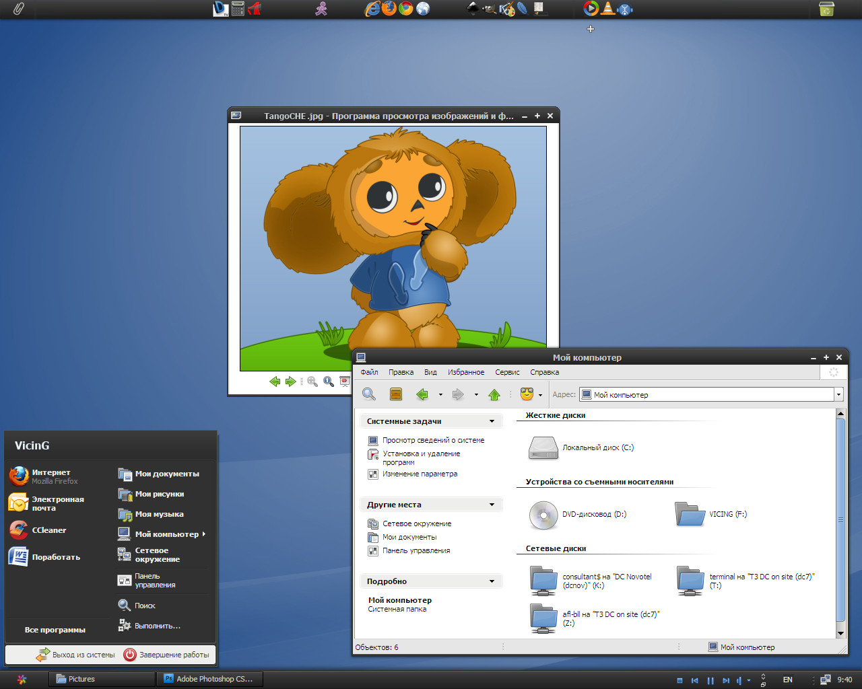Select DVD-дисковод (D:)
Viewport: 862px width, 689px height.
tap(578, 514)
